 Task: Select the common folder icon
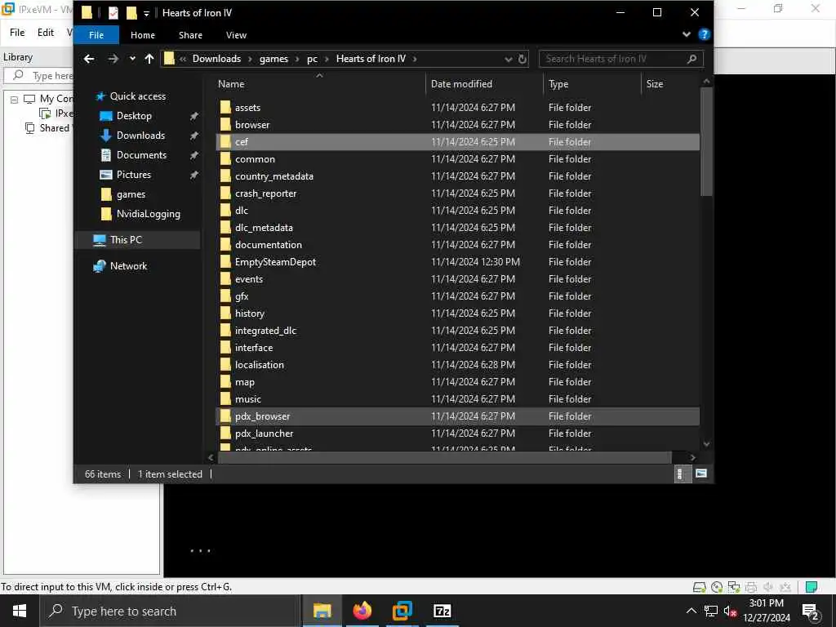tap(225, 159)
